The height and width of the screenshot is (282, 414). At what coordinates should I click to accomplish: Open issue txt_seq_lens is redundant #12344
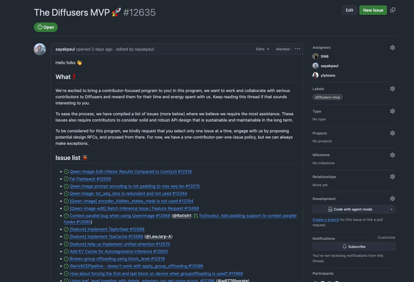(x=128, y=194)
